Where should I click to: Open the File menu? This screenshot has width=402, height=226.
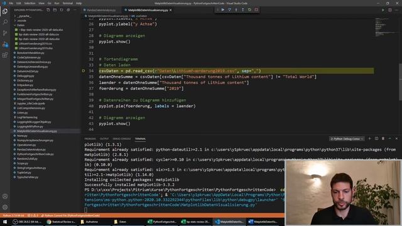coord(11,3)
